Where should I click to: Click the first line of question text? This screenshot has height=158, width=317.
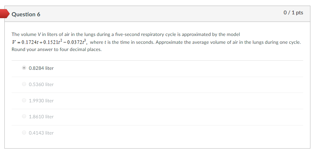[x=126, y=34]
